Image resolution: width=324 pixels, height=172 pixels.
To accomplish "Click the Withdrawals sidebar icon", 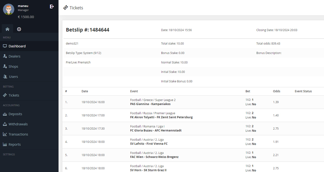I will click(x=5, y=124).
